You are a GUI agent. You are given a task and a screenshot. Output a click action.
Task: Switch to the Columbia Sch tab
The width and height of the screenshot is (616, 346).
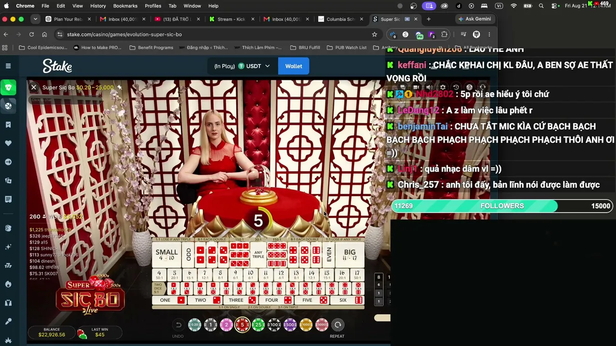tap(341, 19)
